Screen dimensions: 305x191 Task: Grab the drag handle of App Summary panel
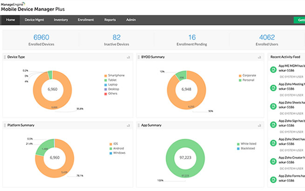click(x=138, y=125)
